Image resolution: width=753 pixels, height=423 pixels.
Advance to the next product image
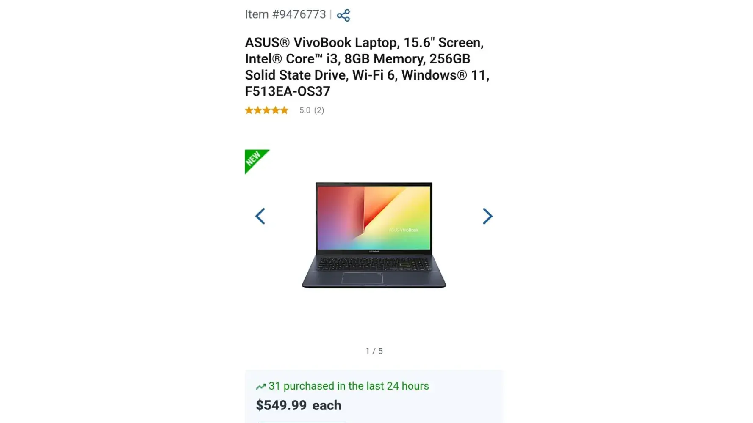tap(487, 216)
